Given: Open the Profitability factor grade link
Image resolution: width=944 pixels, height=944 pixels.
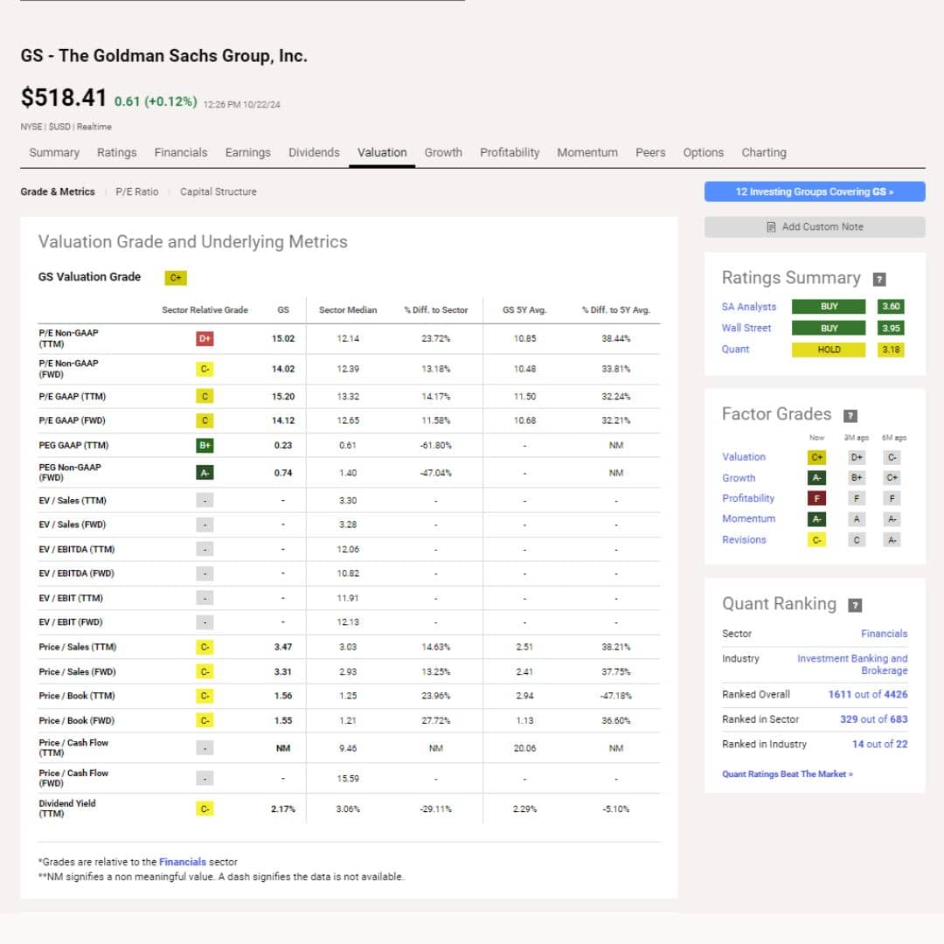Looking at the screenshot, I should pos(747,498).
